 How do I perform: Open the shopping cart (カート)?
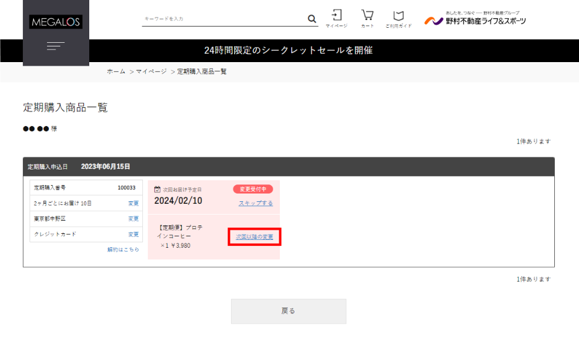point(367,18)
